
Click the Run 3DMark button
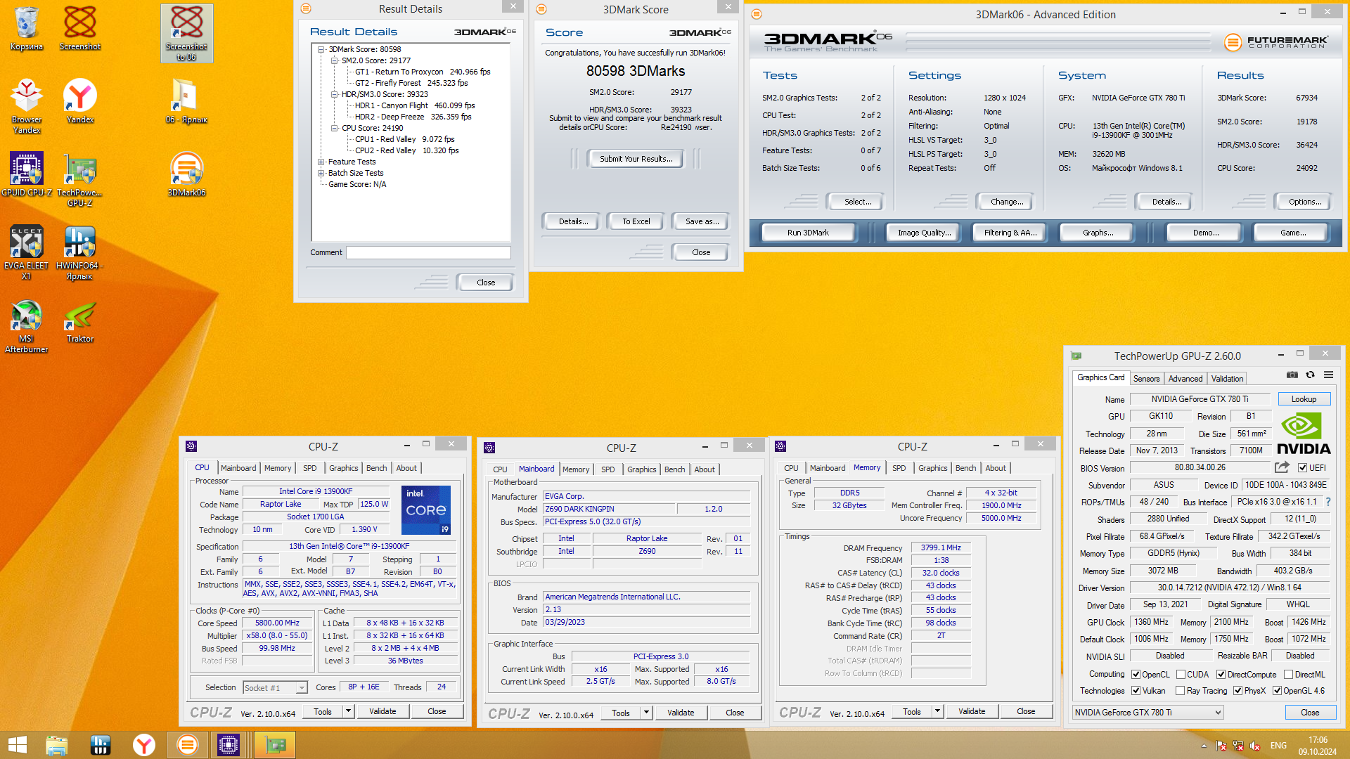pos(808,233)
